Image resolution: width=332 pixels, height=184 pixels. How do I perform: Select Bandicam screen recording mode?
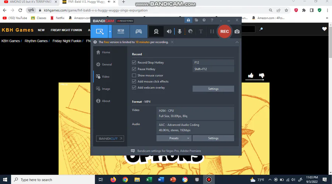point(100,32)
